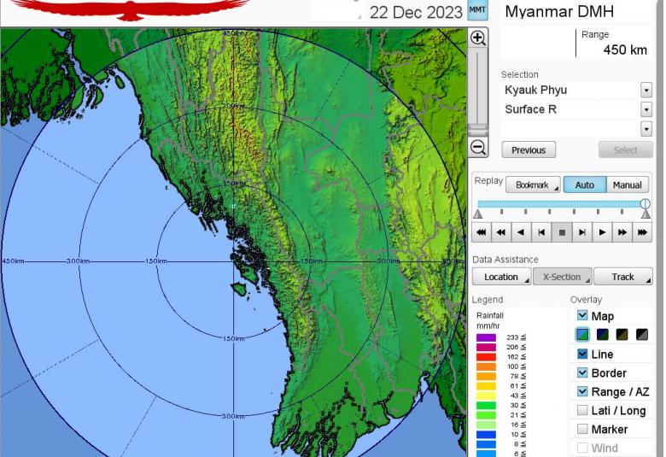The width and height of the screenshot is (666, 457).
Task: Open the Kyauk Phyu site dropdown
Action: coord(646,91)
